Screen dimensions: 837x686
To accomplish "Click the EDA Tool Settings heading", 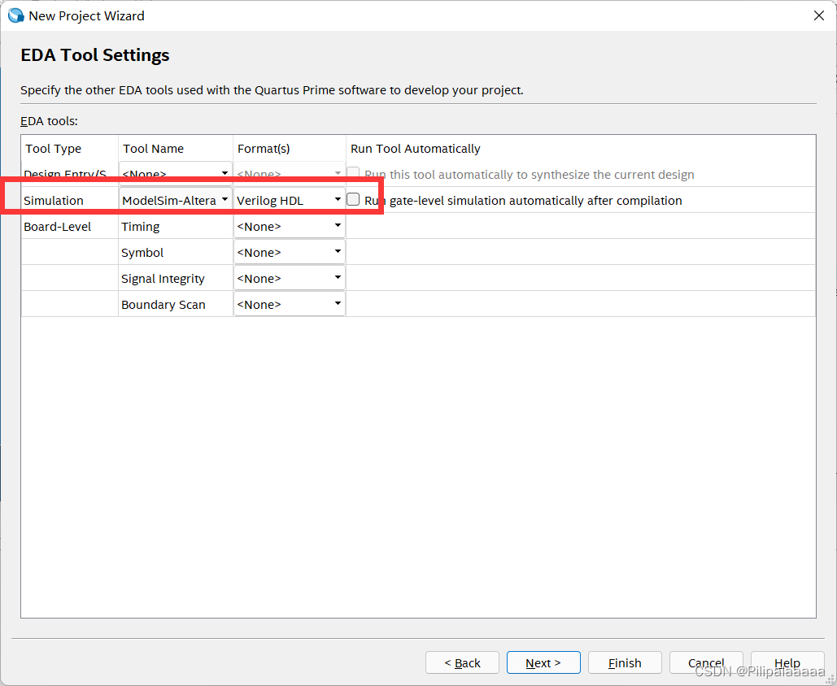I will [95, 55].
